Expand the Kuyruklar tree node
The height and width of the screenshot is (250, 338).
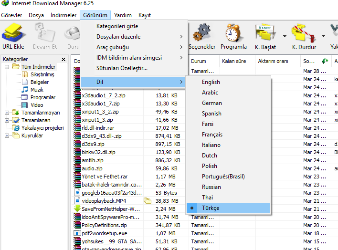click(x=7, y=135)
